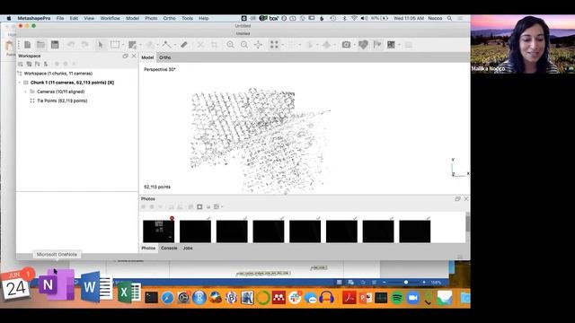
Task: Click Add Photos icon in Workspace toolbar
Action: point(29,64)
